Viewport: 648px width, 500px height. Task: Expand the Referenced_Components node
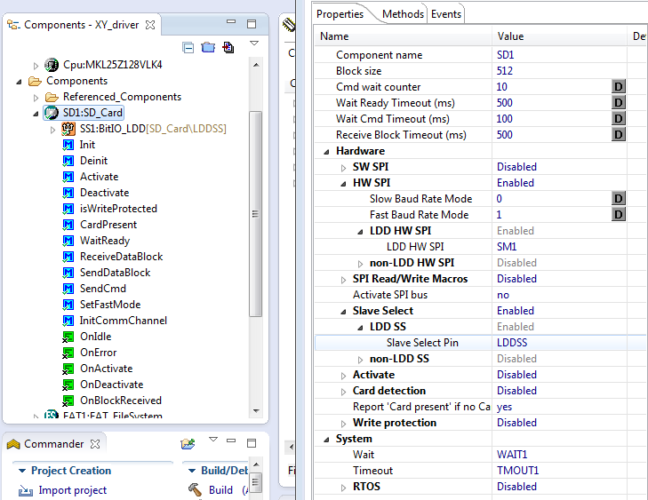[x=36, y=98]
